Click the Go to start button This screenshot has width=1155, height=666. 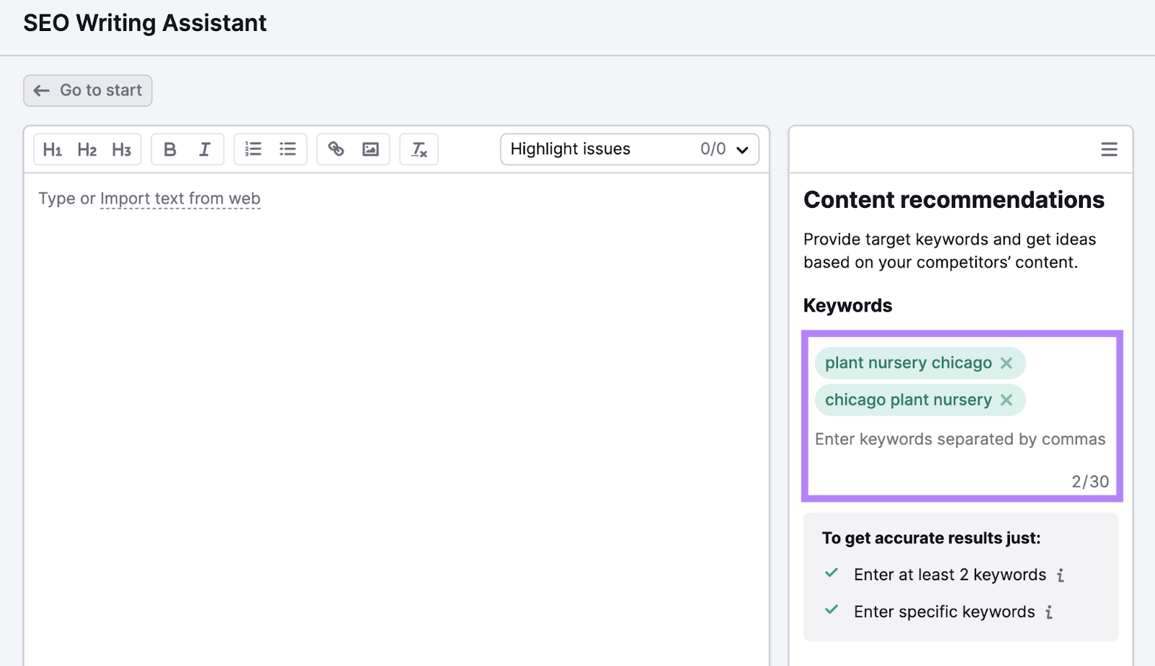coord(87,90)
